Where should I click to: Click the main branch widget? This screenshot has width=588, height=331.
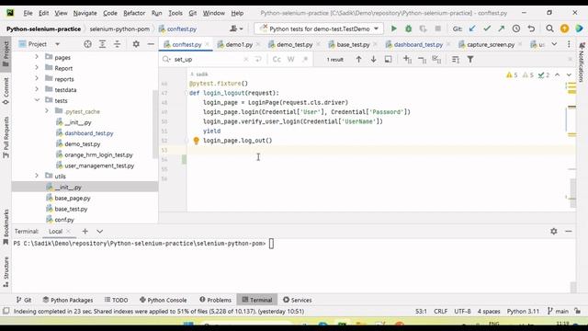coord(558,311)
